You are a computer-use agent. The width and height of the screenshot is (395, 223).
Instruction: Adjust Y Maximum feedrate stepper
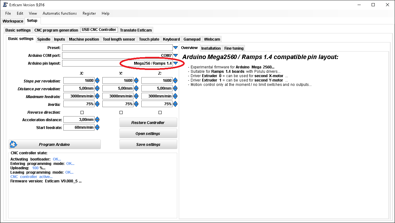click(x=136, y=96)
